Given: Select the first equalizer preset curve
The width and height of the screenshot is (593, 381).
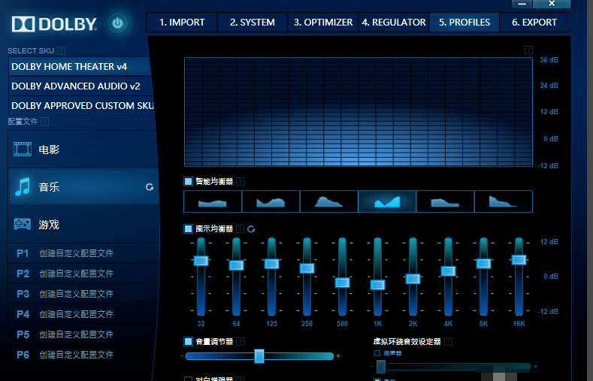Looking at the screenshot, I should (212, 201).
